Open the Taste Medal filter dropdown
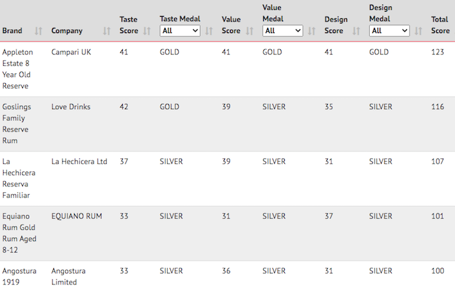Viewport: 455px width, 291px height. click(180, 31)
